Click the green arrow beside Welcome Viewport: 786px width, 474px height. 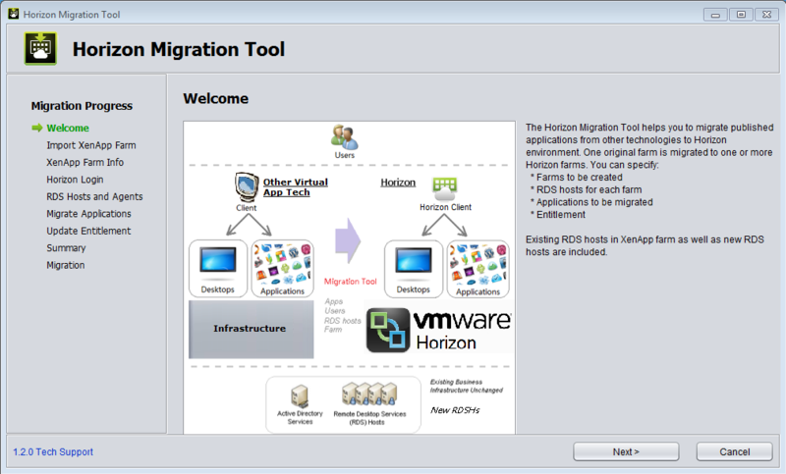point(37,129)
